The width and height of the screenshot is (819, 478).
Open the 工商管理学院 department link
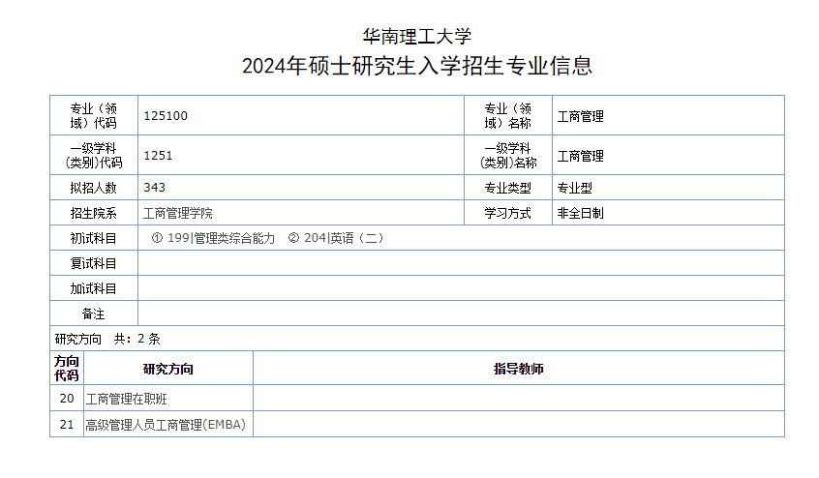(178, 213)
